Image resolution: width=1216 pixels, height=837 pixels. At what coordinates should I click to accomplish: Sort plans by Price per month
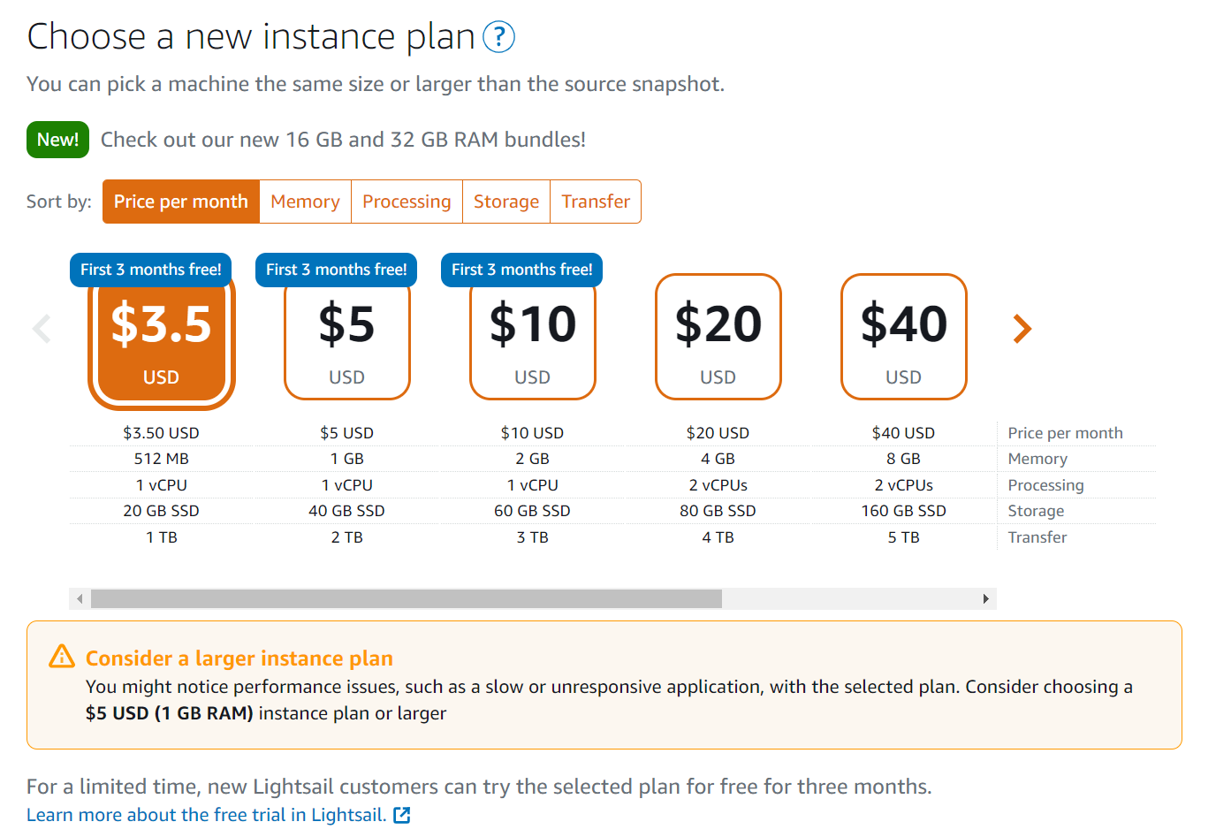pos(181,202)
